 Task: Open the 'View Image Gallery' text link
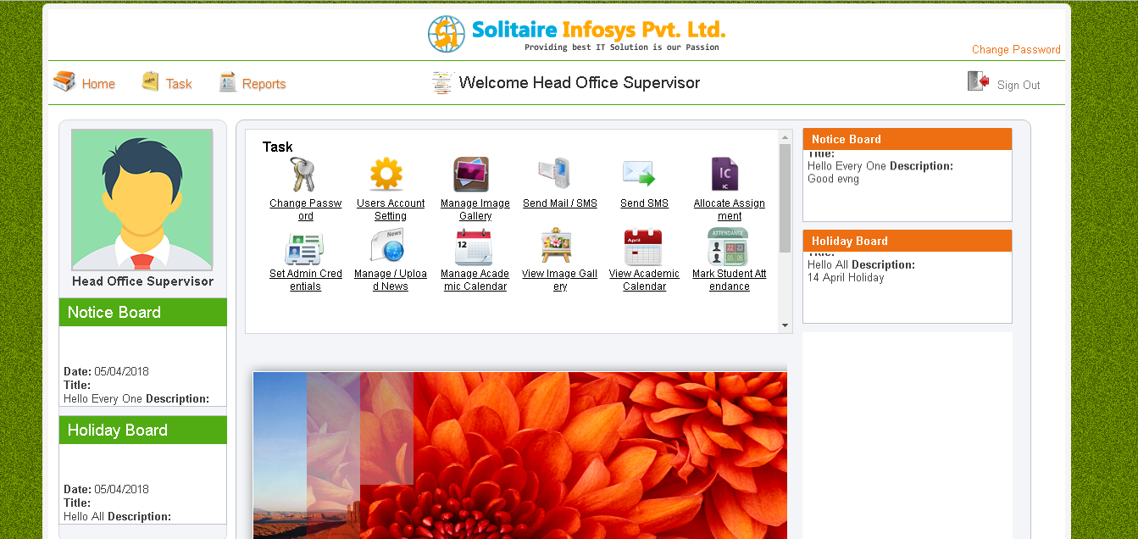[560, 280]
